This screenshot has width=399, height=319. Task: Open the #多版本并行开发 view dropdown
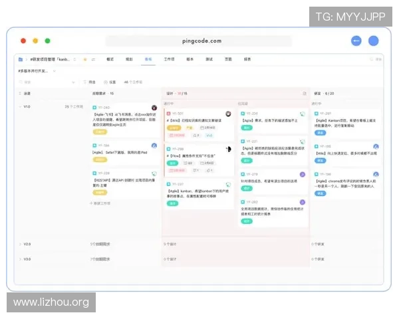point(55,71)
